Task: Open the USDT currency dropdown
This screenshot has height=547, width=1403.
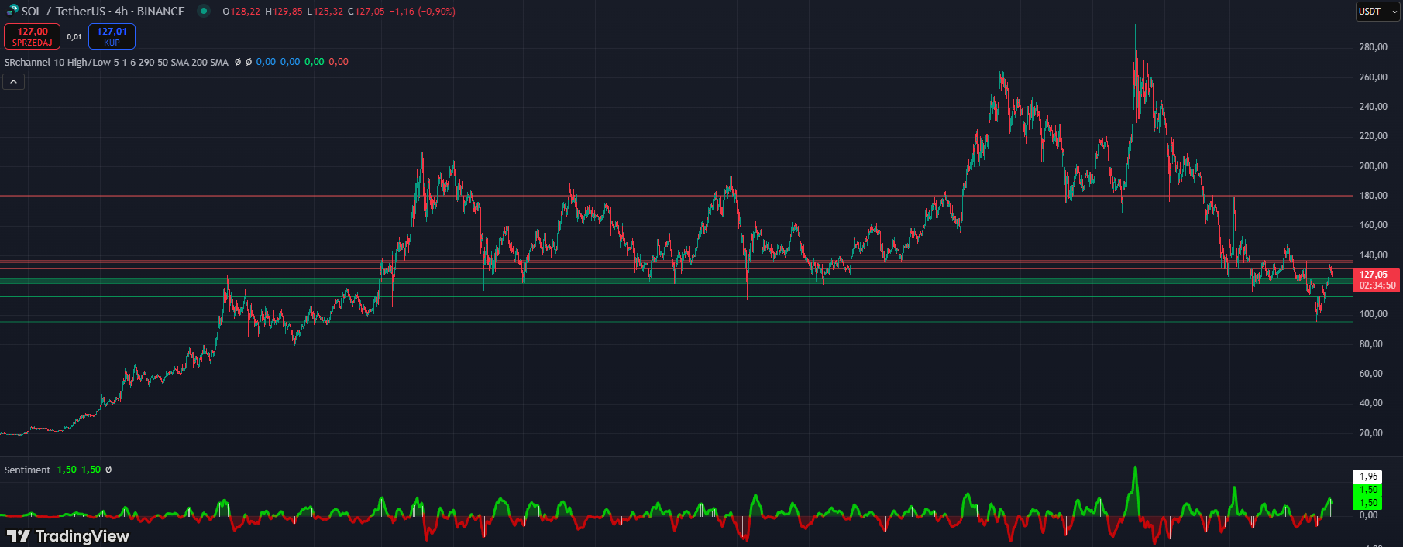Action: pyautogui.click(x=1377, y=12)
